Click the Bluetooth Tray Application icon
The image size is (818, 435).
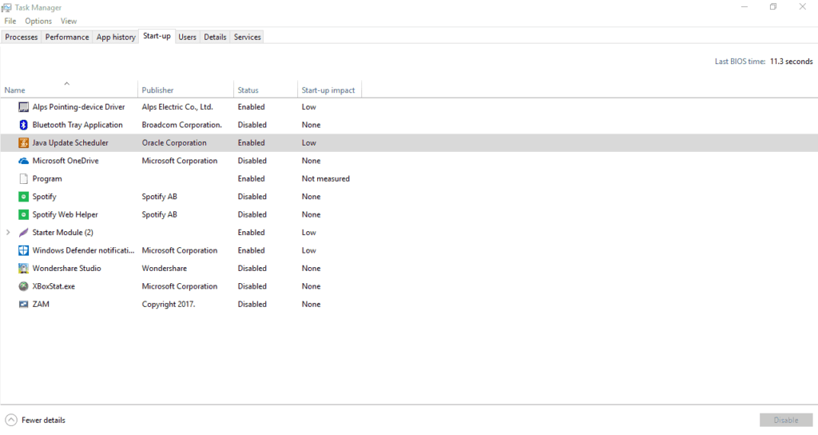pos(23,125)
